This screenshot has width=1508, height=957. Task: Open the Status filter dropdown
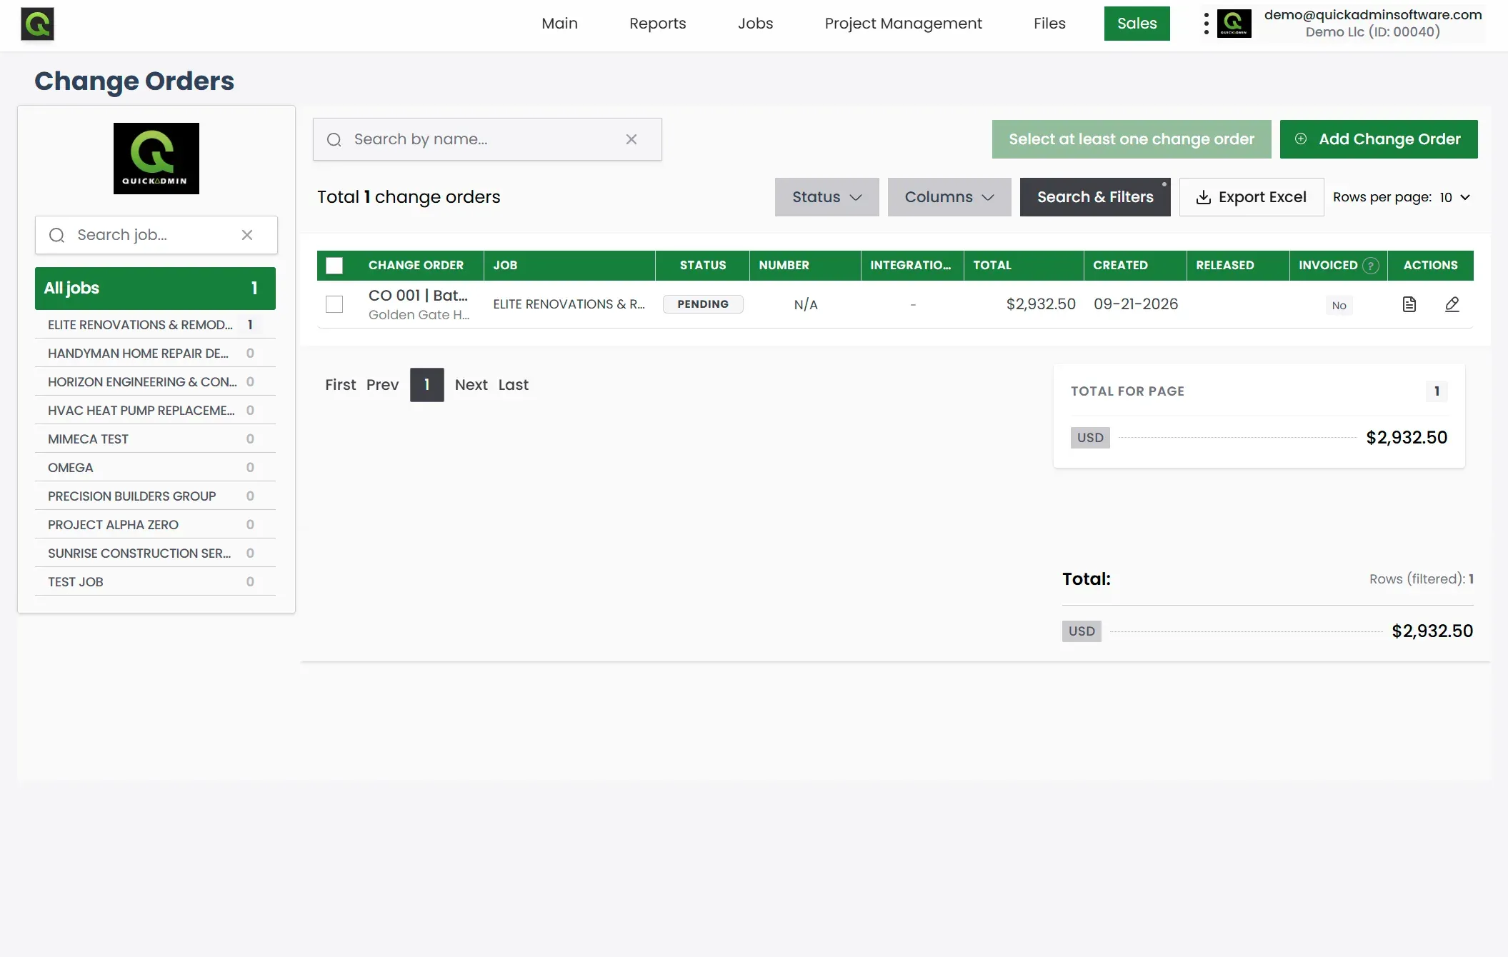tap(827, 197)
